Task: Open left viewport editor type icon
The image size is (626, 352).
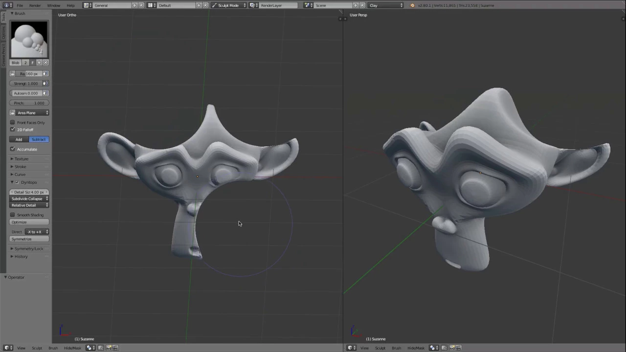Action: pos(8,348)
